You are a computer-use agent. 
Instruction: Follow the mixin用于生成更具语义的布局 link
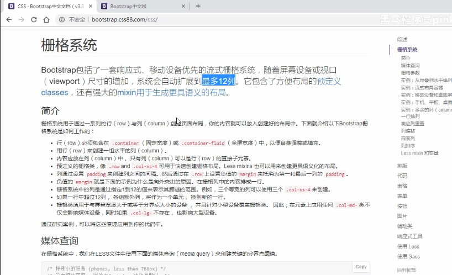tap(171, 92)
